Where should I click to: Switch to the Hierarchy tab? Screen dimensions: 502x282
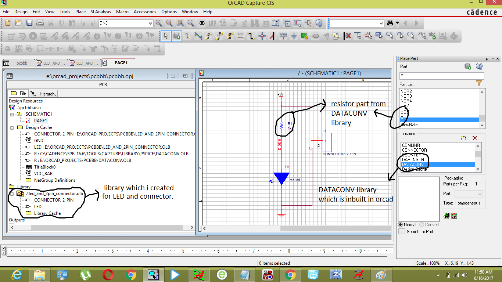44,94
